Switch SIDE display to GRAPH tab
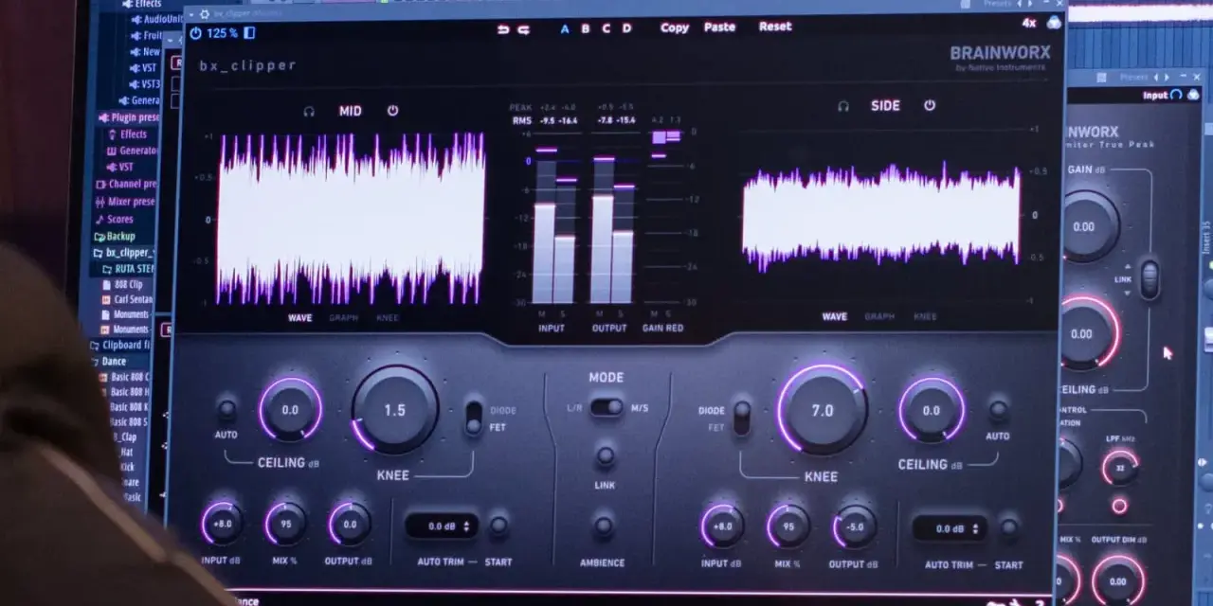This screenshot has height=606, width=1213. tap(879, 316)
